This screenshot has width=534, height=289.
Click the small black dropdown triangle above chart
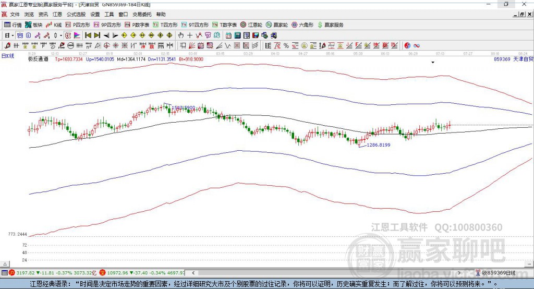(433, 63)
